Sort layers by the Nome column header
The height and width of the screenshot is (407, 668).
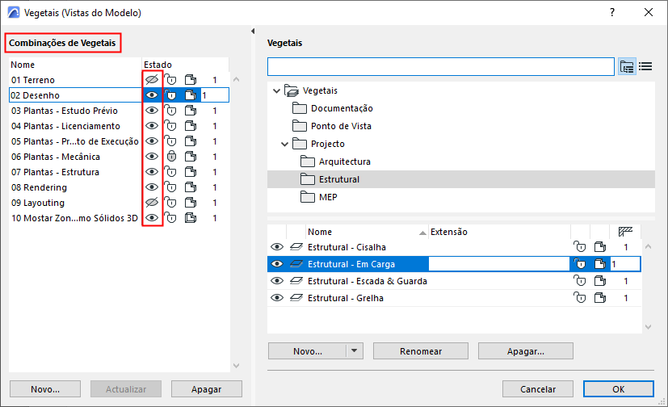(320, 232)
